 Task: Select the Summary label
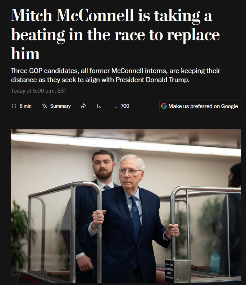[x=60, y=106]
